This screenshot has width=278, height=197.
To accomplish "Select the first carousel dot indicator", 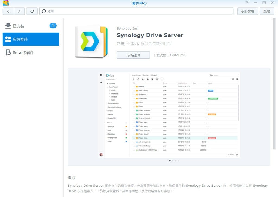I will tap(170, 161).
